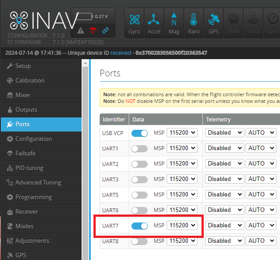Click the 'received' log text

click(121, 53)
